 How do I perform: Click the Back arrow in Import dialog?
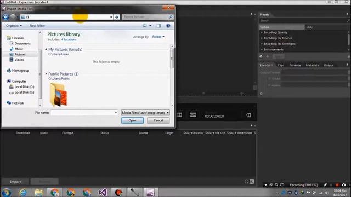click(5, 17)
